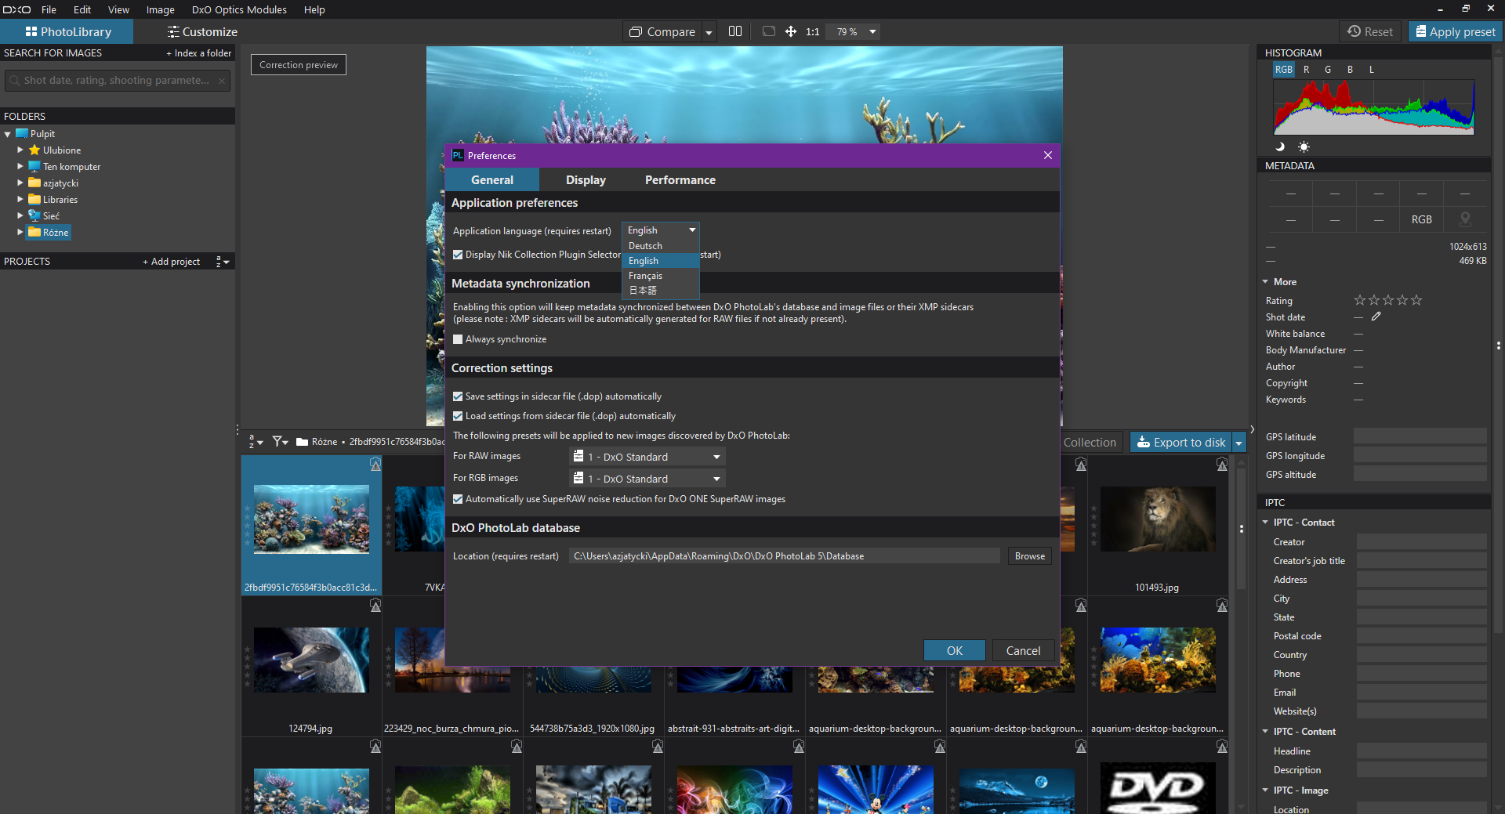
Task: Close the Preferences dialog
Action: point(1048,155)
